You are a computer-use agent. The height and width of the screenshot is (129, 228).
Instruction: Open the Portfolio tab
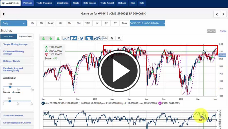(x=27, y=3)
